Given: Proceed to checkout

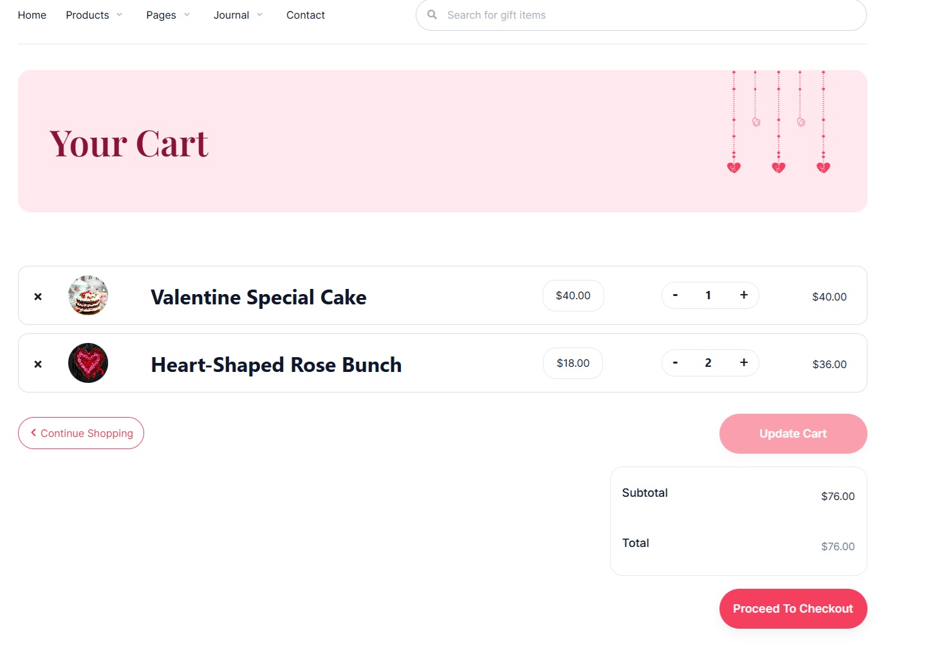Looking at the screenshot, I should [793, 609].
